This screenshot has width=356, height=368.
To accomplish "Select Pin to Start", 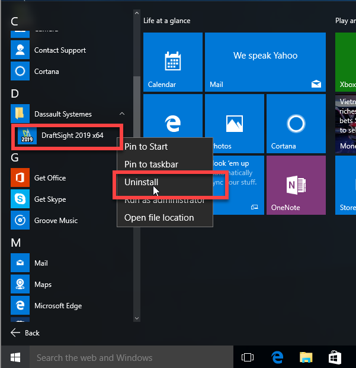I will pos(165,147).
